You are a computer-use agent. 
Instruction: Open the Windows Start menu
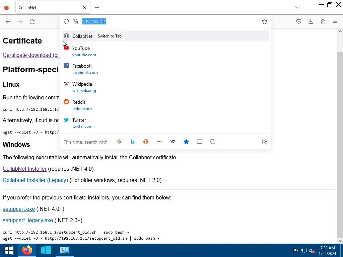point(9,250)
